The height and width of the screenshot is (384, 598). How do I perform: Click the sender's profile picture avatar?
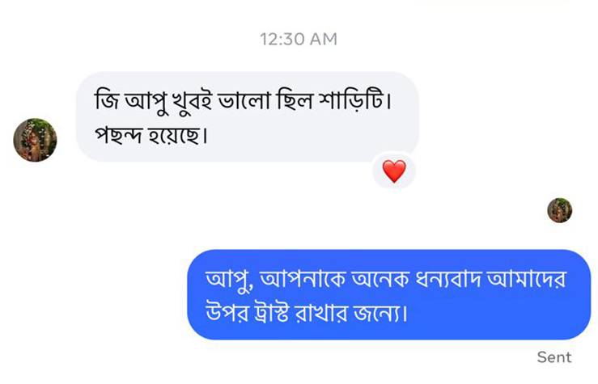pyautogui.click(x=35, y=140)
